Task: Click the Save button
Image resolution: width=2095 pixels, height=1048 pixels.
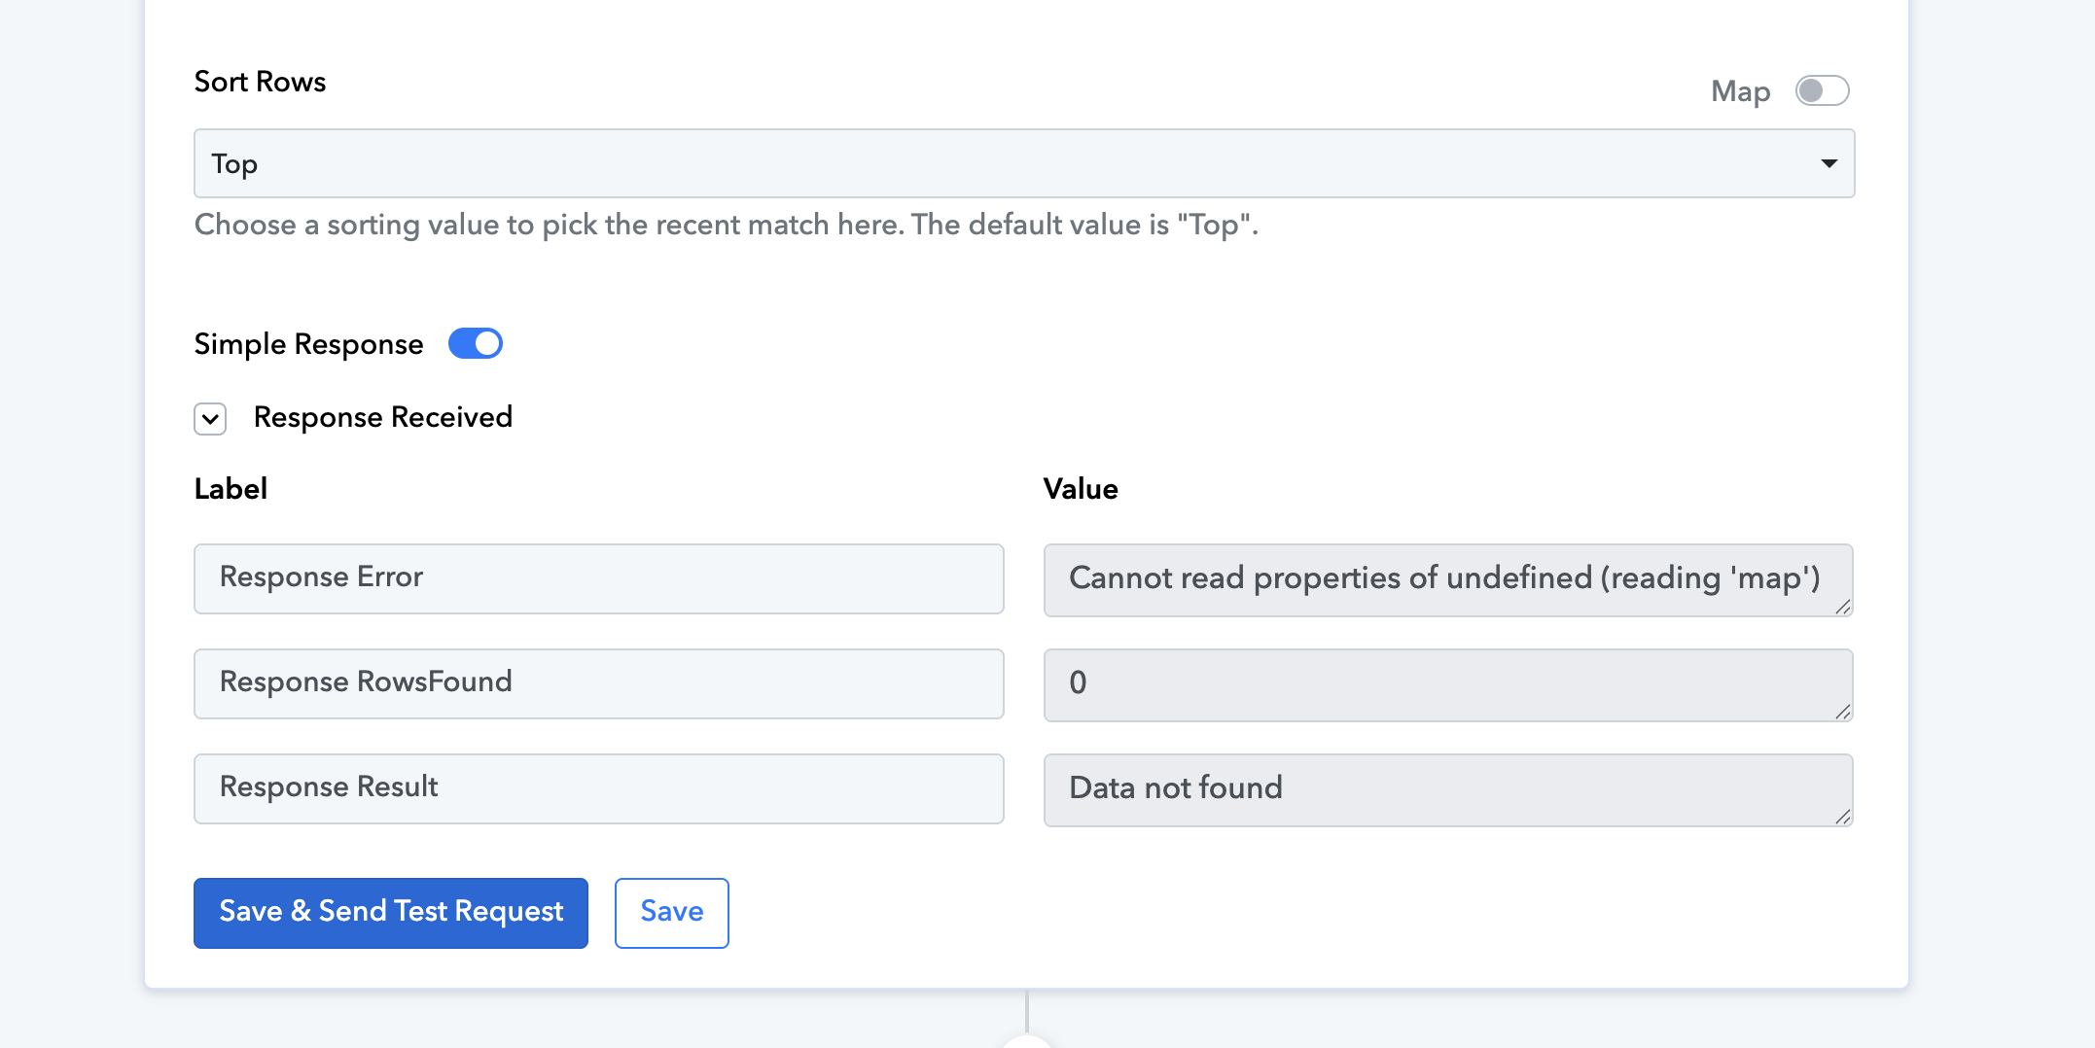Action: tap(672, 912)
